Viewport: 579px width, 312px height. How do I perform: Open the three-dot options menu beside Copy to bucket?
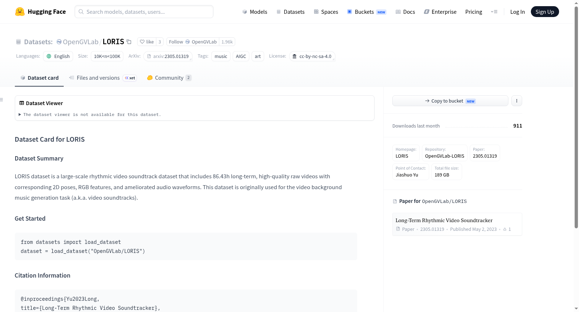517,101
